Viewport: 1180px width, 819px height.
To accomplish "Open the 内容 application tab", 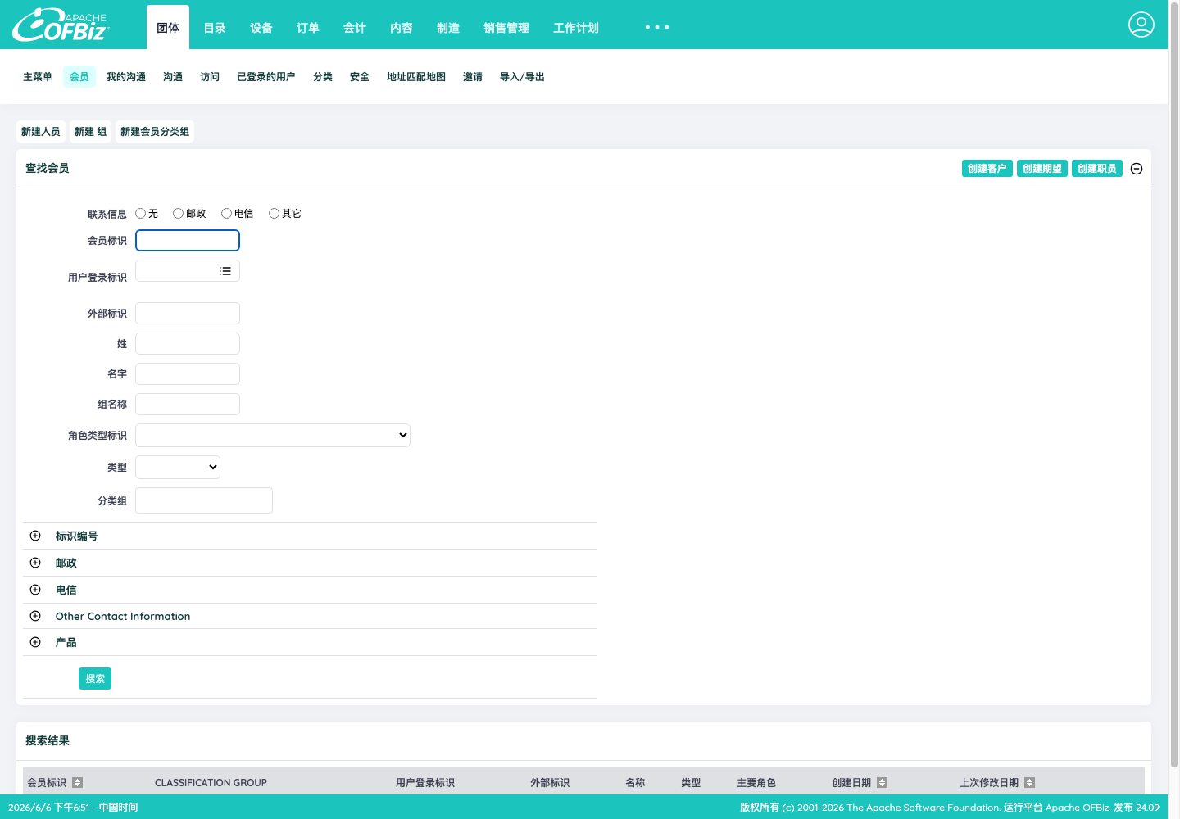I will click(402, 28).
